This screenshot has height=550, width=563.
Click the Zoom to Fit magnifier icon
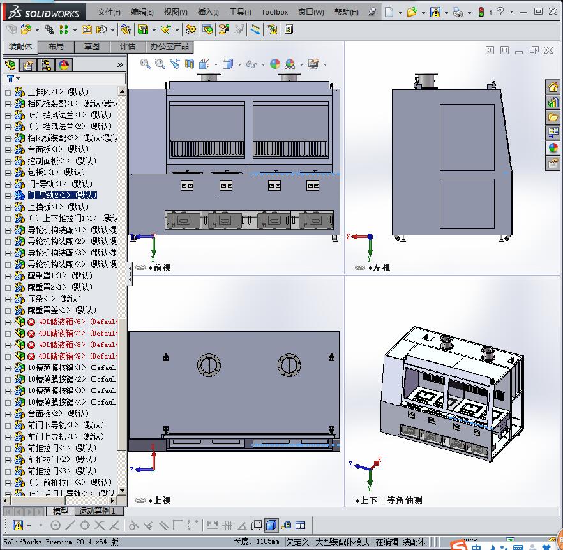146,64
